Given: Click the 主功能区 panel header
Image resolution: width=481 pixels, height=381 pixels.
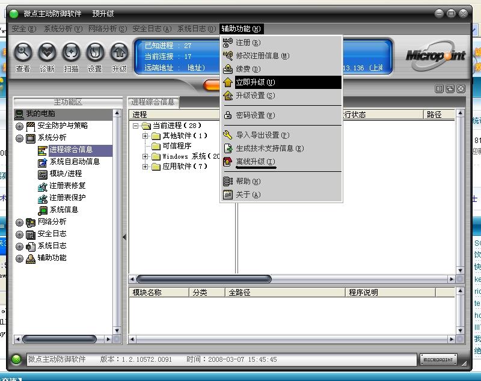Looking at the screenshot, I should (68, 102).
